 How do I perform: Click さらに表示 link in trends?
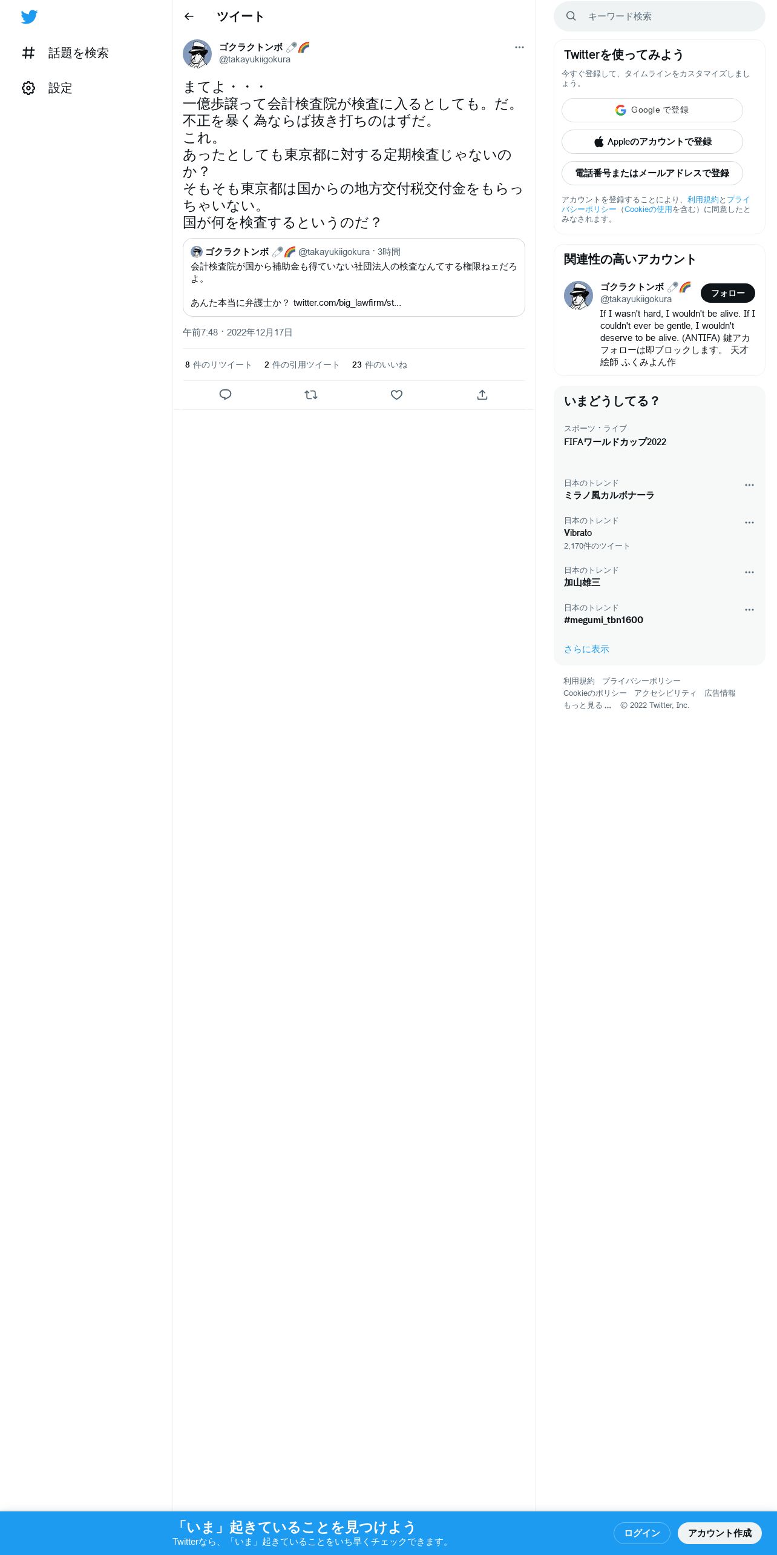click(586, 649)
